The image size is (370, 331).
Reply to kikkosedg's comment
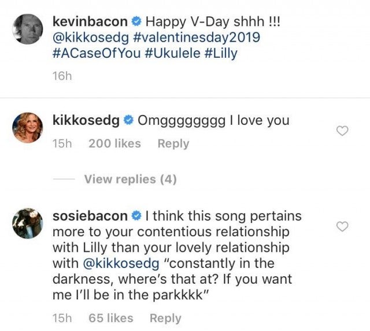click(173, 143)
